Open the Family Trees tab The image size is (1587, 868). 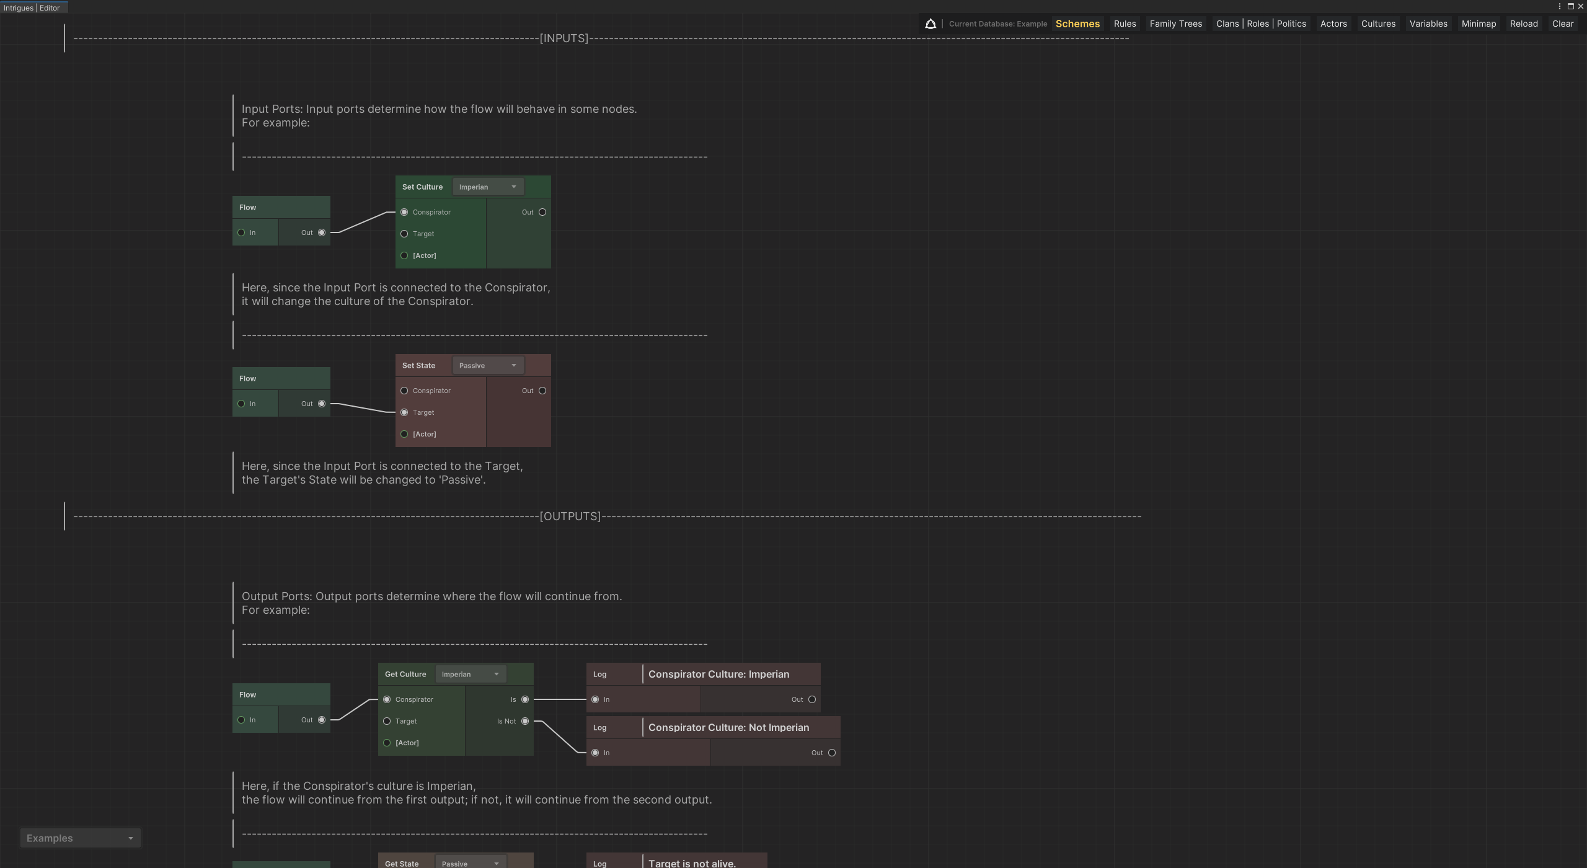[1175, 24]
